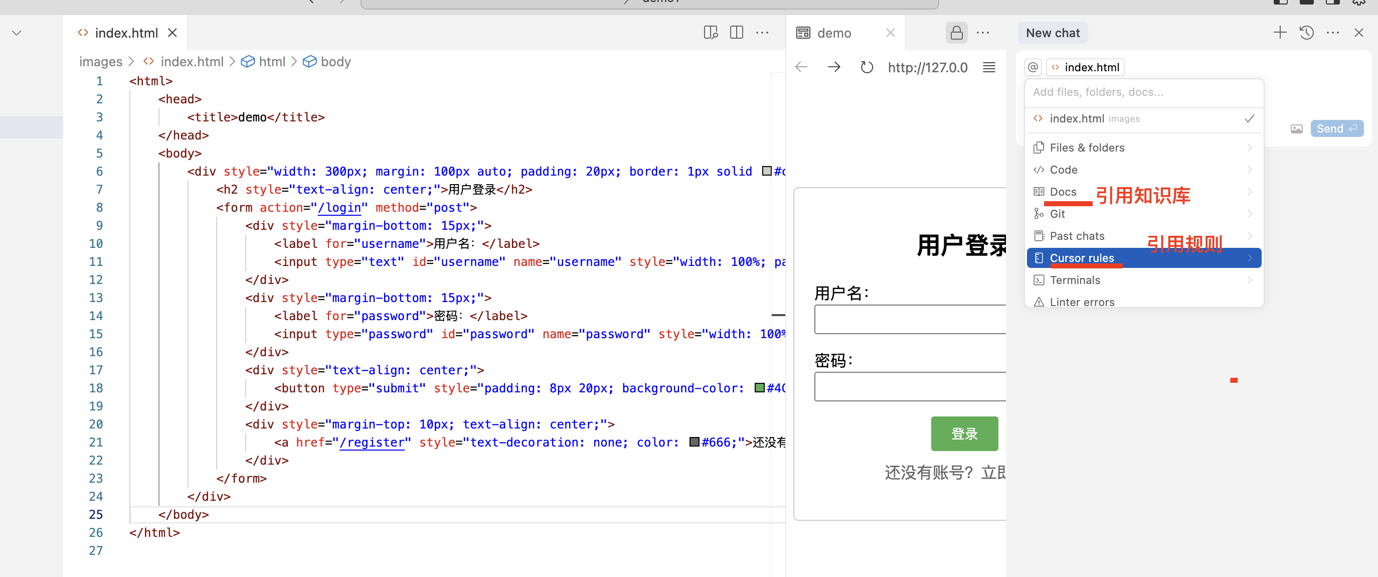Screen dimensions: 1378x577
Task: Click the browser back arrow
Action: click(801, 67)
